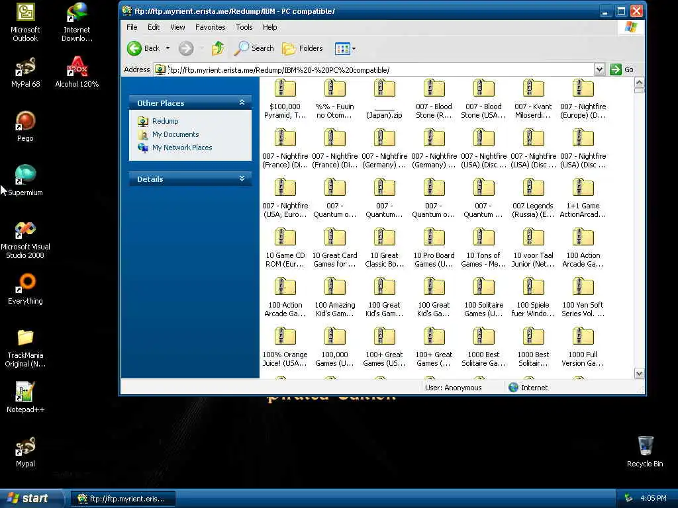Select 1000 Full Version Games zip

click(x=583, y=347)
